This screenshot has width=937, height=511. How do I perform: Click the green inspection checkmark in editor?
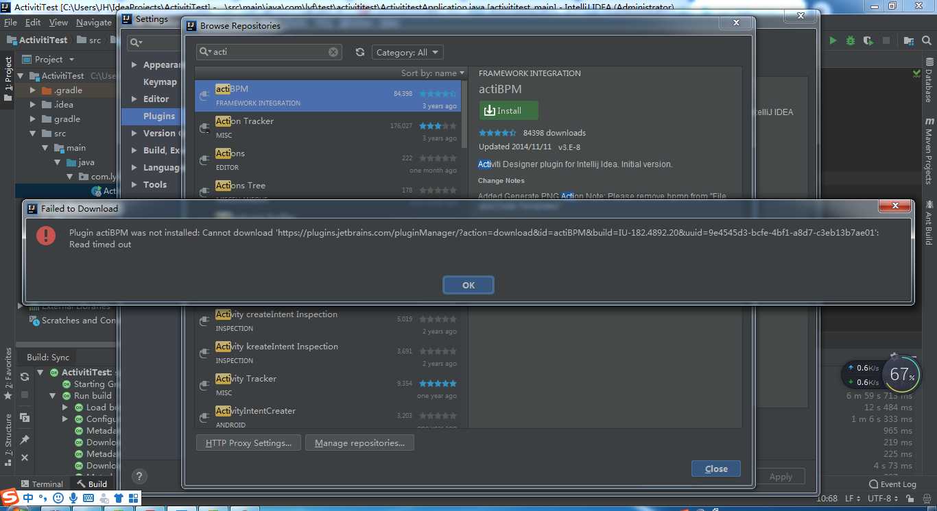click(917, 73)
